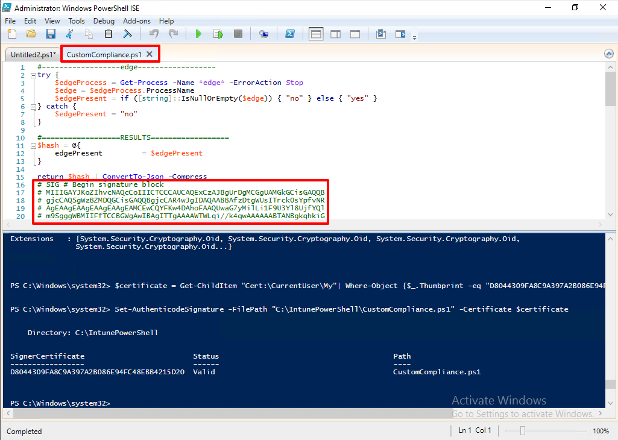Image resolution: width=618 pixels, height=440 pixels.
Task: Click the New script icon
Action: (x=12, y=34)
